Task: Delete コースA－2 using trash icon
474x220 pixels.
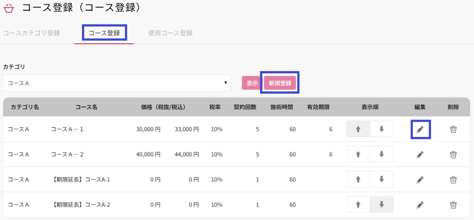Action: [x=453, y=155]
